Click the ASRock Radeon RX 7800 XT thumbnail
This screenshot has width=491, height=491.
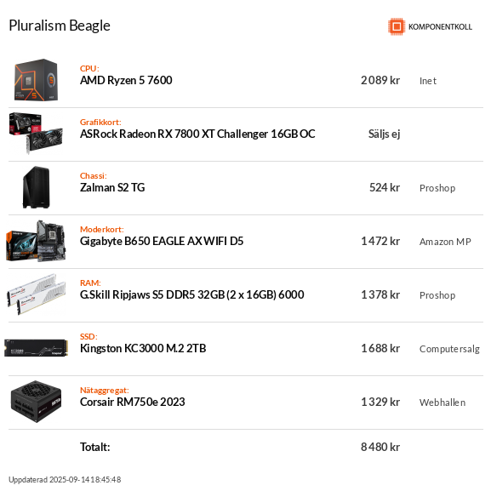pyautogui.click(x=36, y=134)
